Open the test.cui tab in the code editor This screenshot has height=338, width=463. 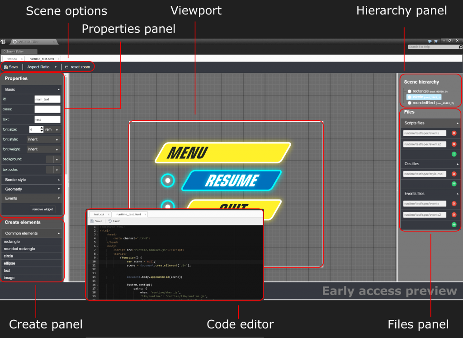tap(99, 214)
